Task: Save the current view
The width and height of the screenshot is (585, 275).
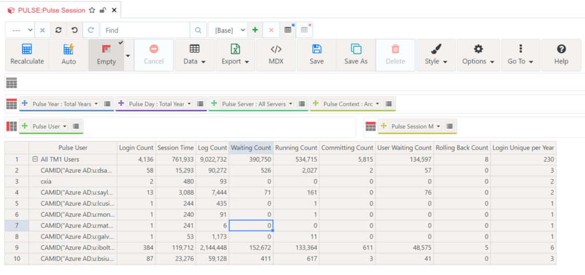Action: pyautogui.click(x=316, y=55)
